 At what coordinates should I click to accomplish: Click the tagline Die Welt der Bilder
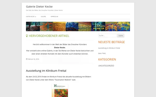[44, 10]
